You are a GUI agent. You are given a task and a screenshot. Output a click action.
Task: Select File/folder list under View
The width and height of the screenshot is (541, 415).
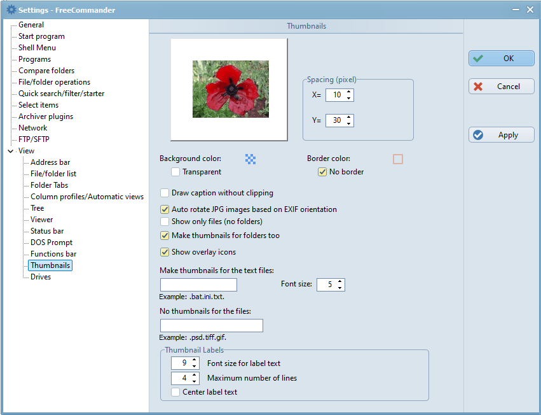tap(53, 174)
